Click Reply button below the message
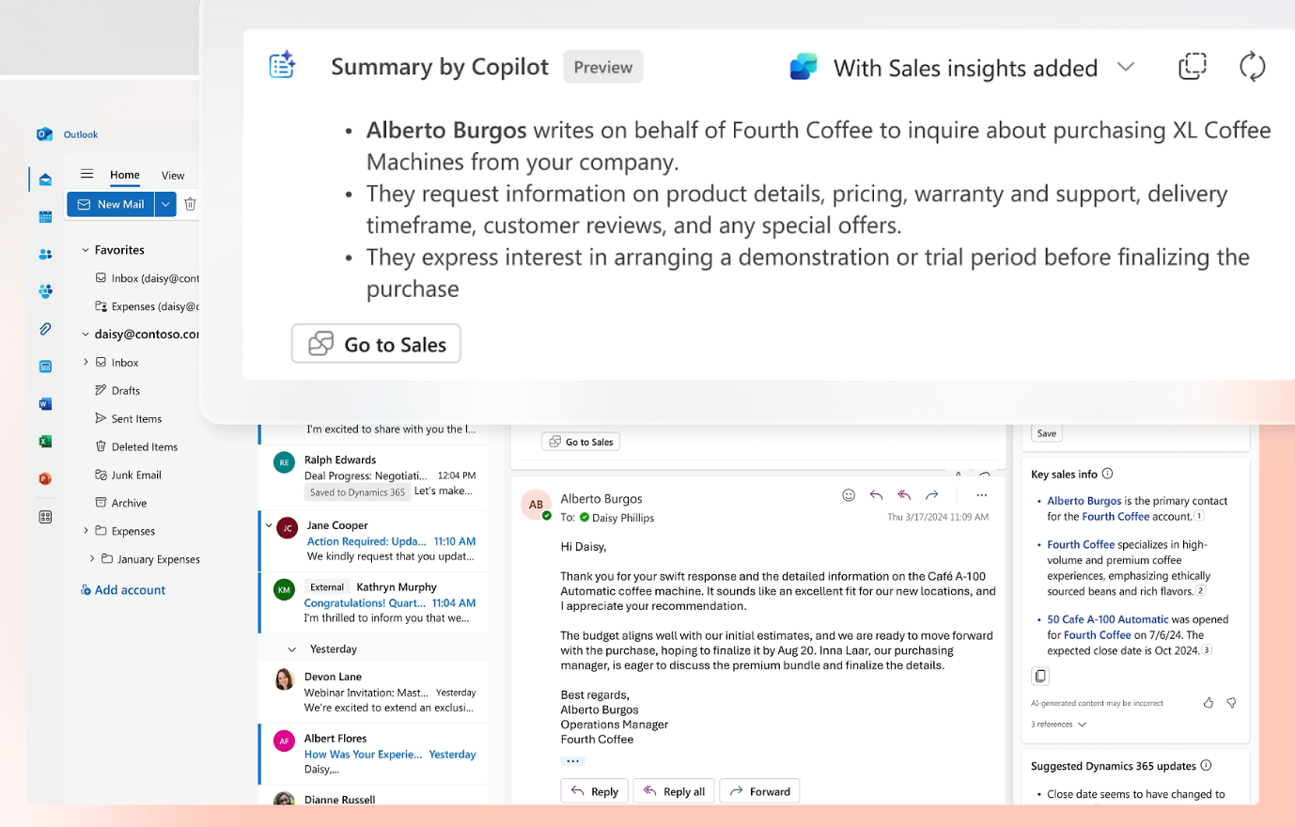 click(x=595, y=791)
